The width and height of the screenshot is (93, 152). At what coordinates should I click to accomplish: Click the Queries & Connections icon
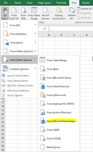pos(78,9)
